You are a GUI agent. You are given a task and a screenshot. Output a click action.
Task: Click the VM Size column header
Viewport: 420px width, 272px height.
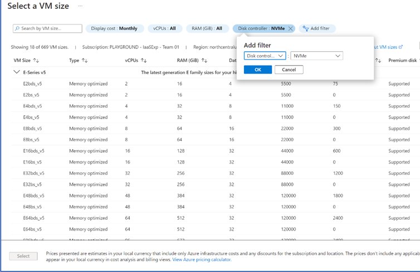click(x=22, y=61)
